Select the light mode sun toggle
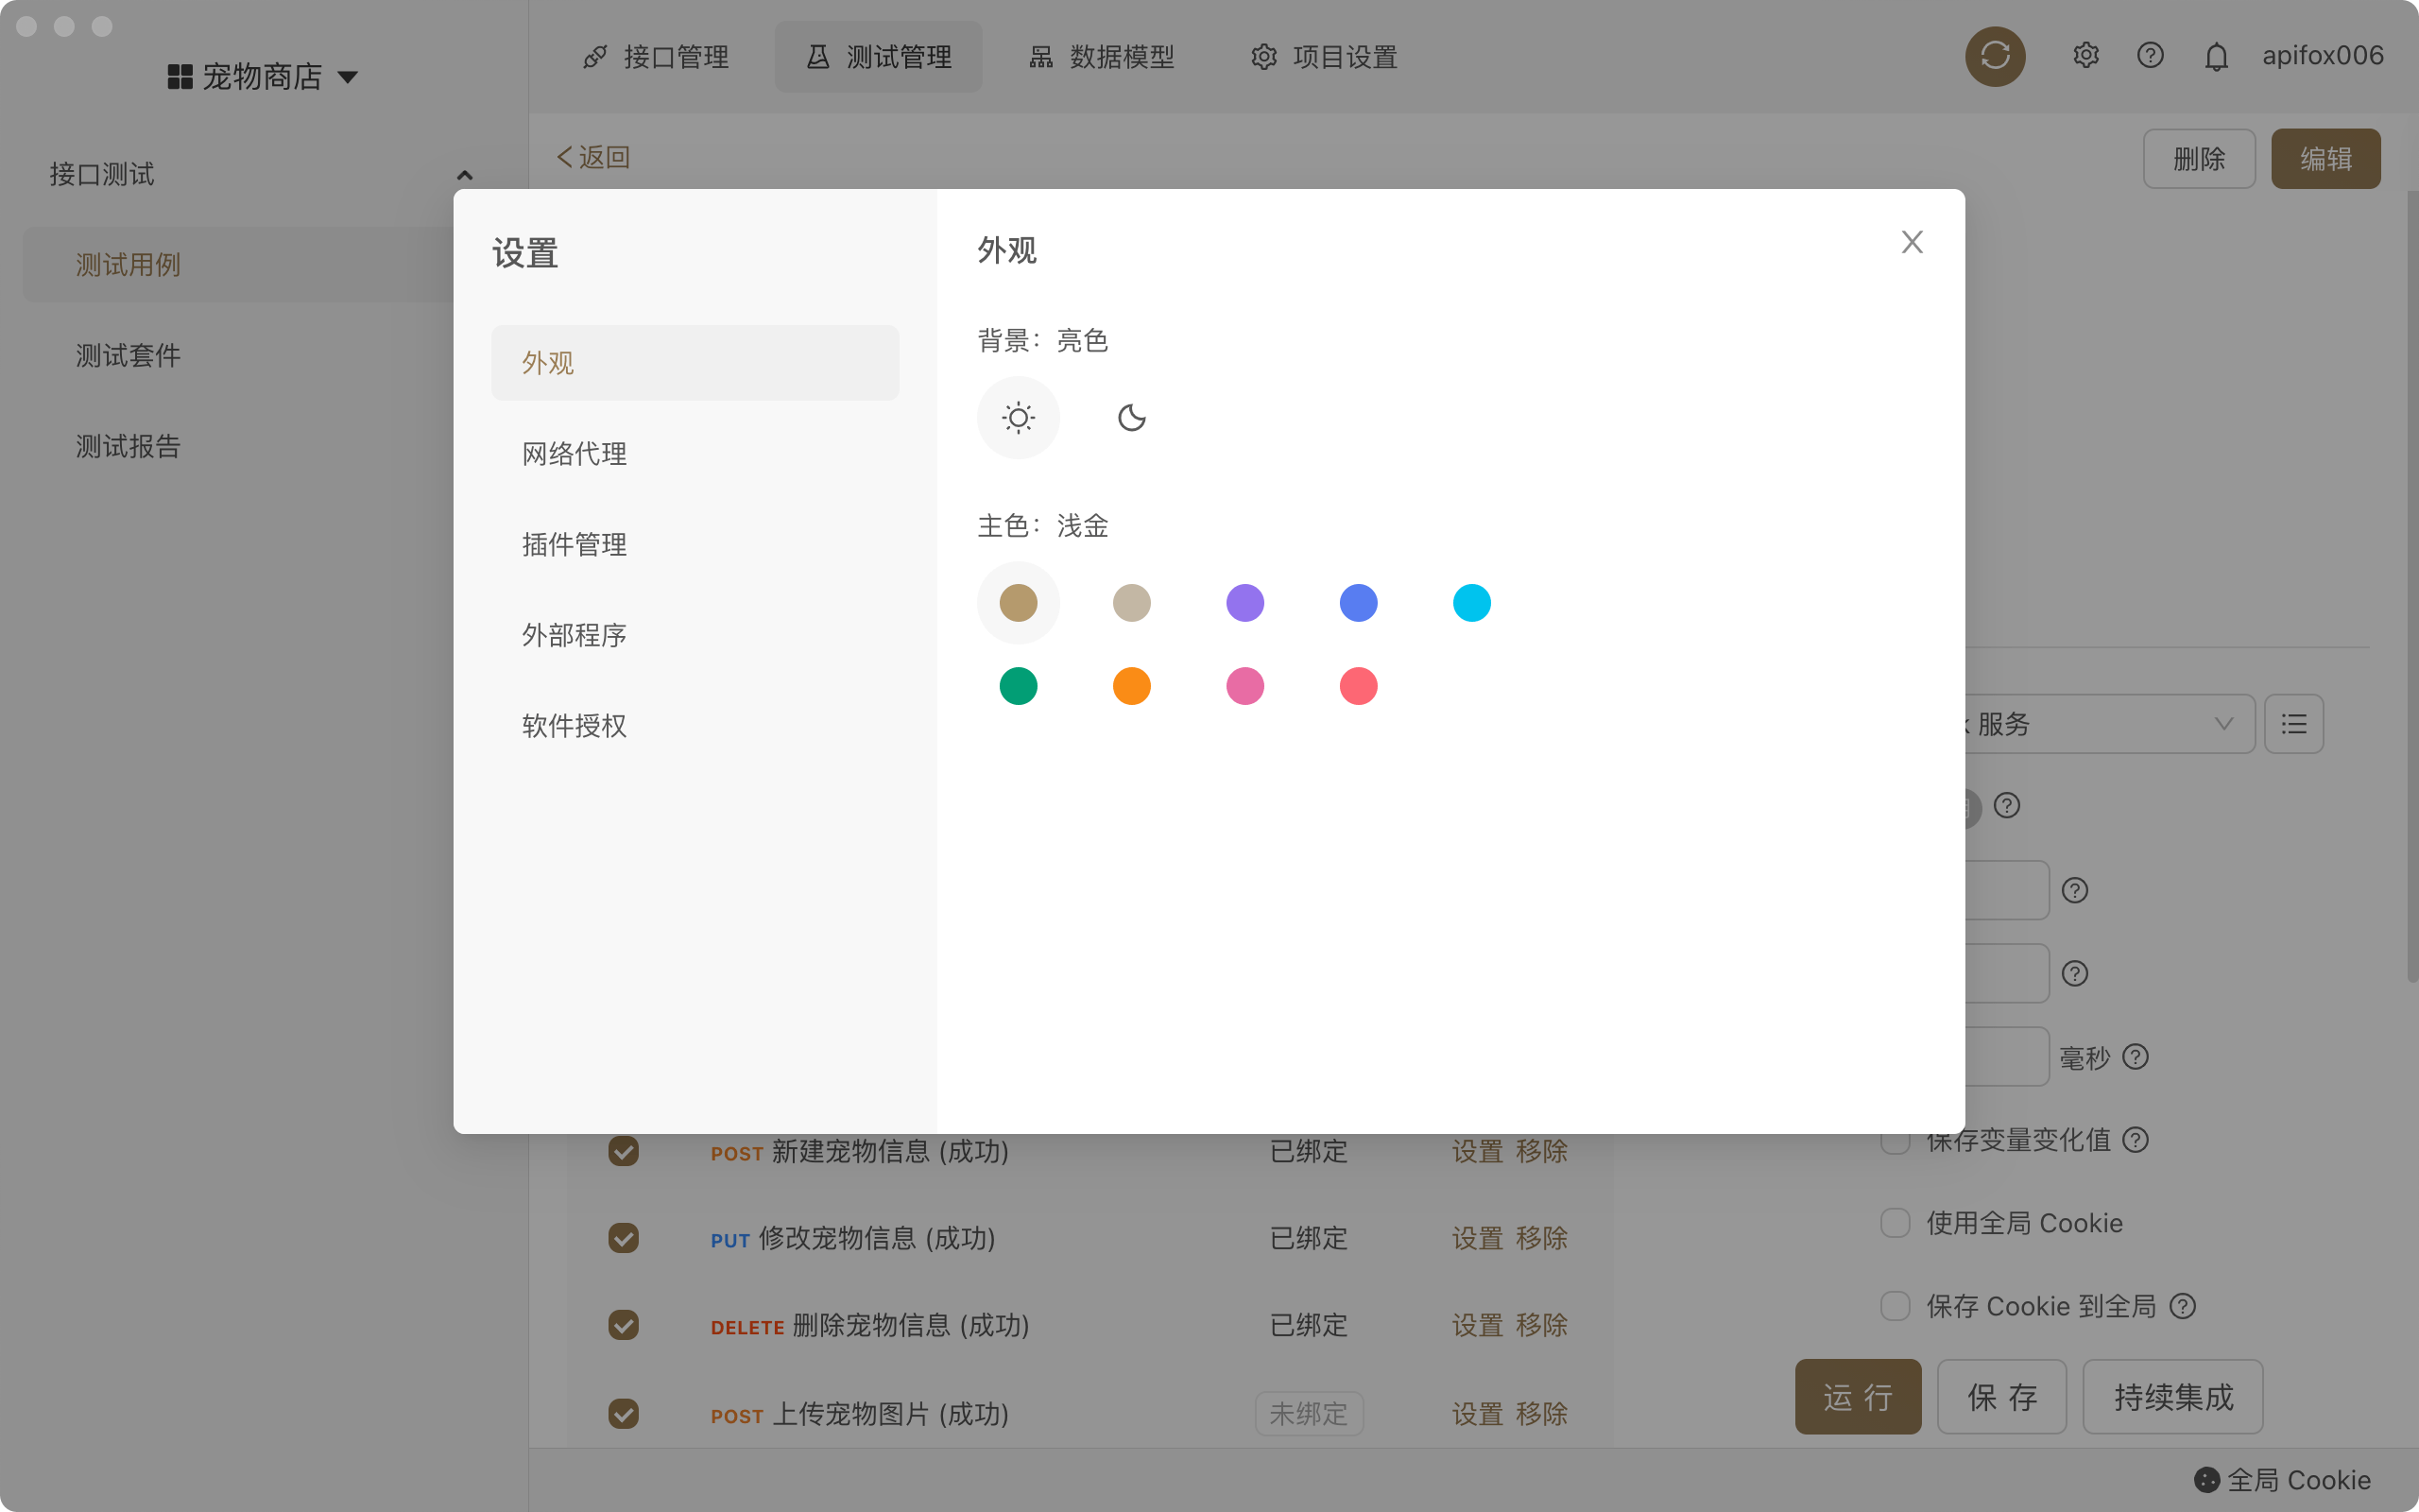 click(x=1019, y=418)
